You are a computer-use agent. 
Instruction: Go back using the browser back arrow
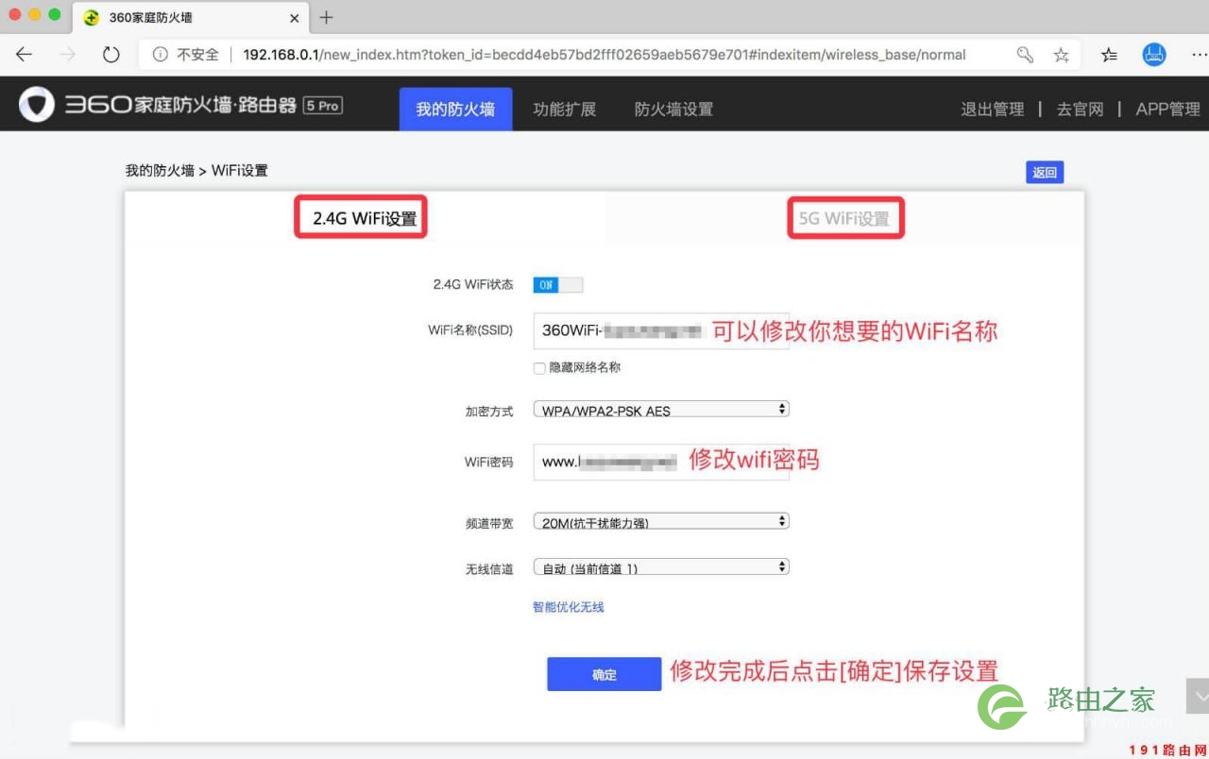pyautogui.click(x=25, y=55)
